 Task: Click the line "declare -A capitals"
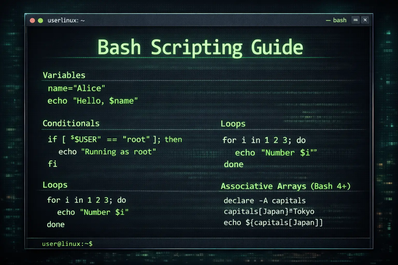265,201
